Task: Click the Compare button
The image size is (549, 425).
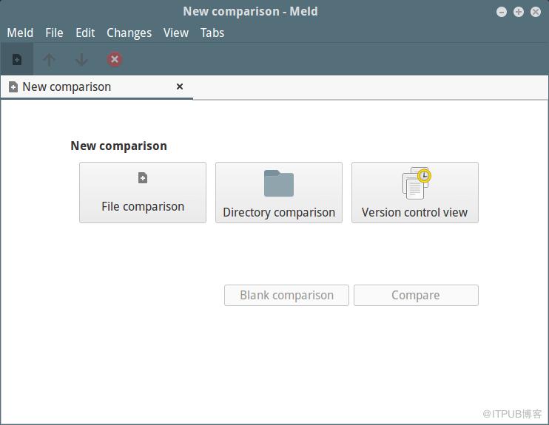Action: click(416, 295)
